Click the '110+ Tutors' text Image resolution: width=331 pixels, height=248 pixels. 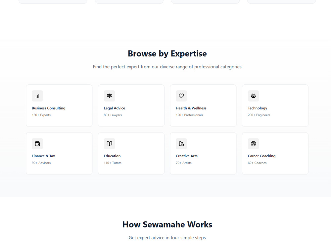click(113, 163)
